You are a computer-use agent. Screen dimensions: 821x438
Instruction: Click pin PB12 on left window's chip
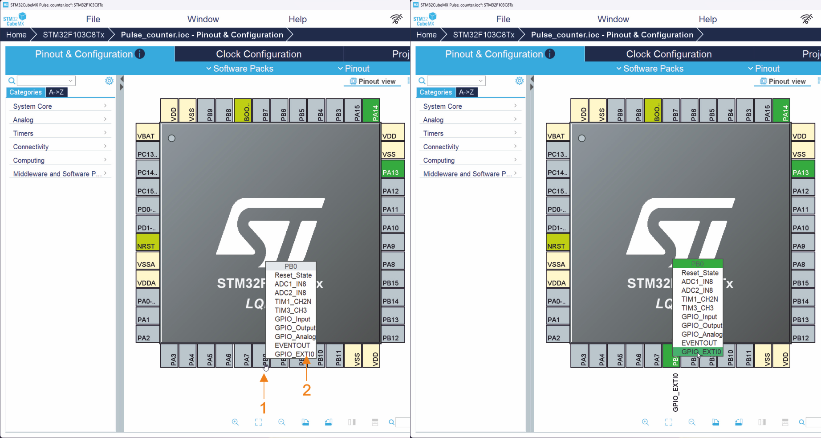393,334
